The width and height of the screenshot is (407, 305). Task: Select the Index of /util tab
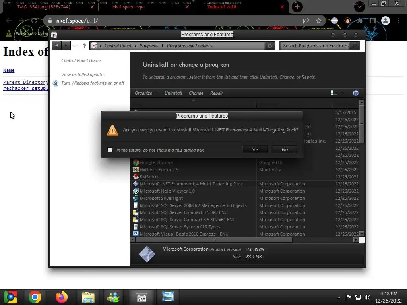pyautogui.click(x=221, y=7)
